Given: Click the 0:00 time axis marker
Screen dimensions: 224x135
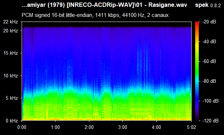Looking at the screenshot, I should point(22,127).
